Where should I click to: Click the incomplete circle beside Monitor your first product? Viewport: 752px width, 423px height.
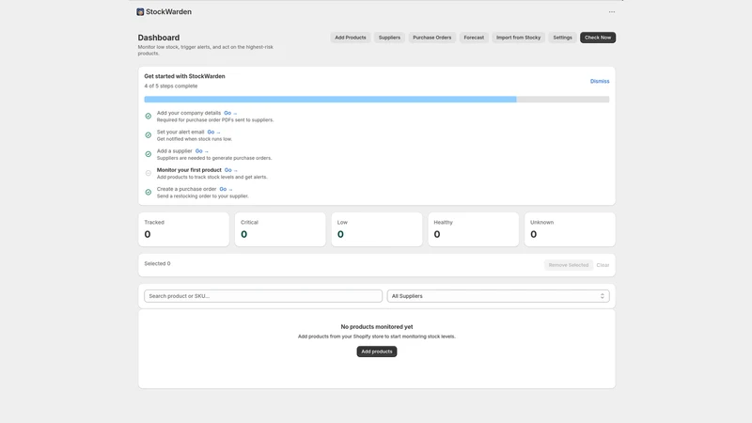(x=149, y=173)
